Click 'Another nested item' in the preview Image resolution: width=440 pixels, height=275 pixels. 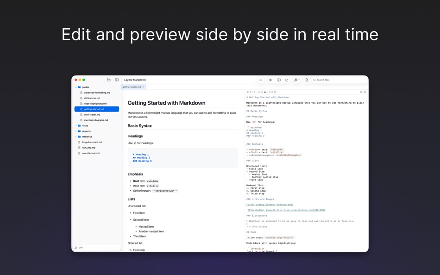[151, 231]
